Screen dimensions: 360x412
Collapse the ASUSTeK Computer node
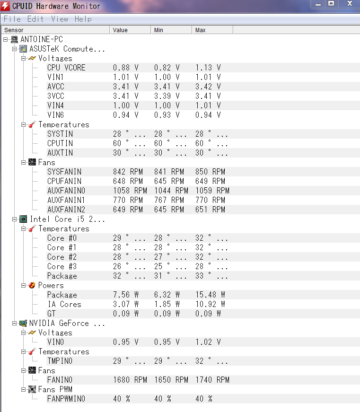click(14, 49)
